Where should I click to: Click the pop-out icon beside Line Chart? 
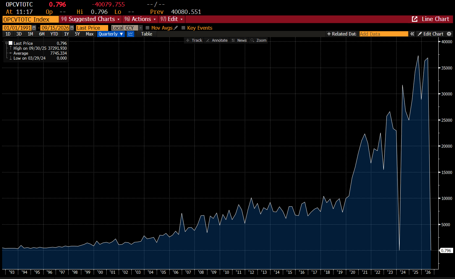click(x=415, y=19)
